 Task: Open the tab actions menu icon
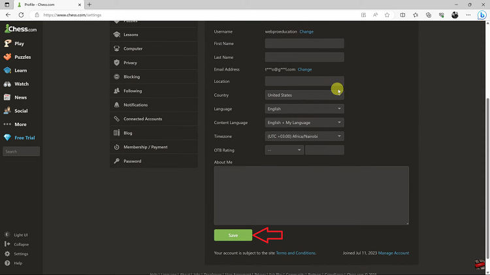coord(7,5)
